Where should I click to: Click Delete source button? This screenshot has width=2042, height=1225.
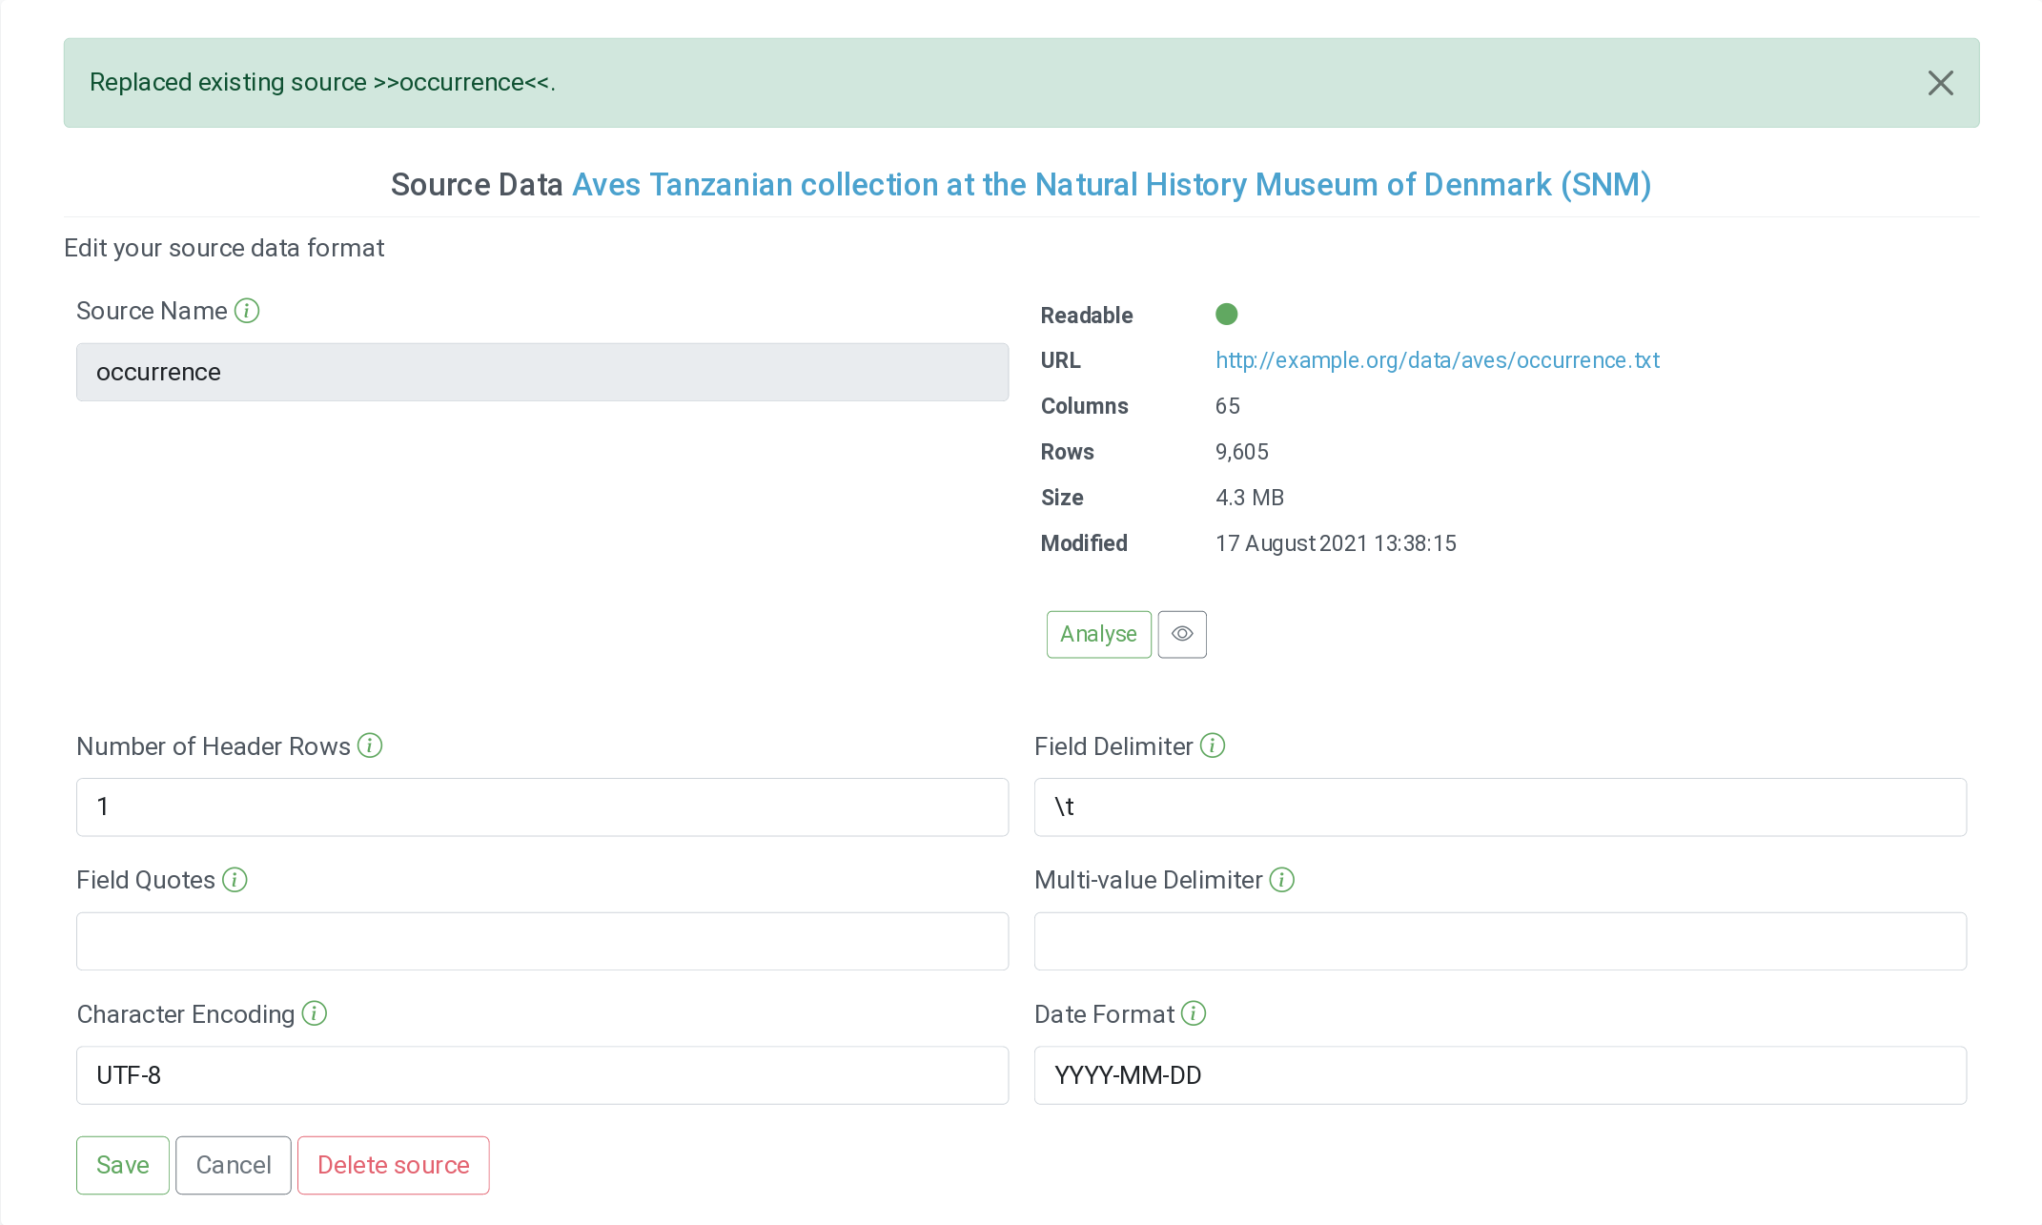(393, 1165)
